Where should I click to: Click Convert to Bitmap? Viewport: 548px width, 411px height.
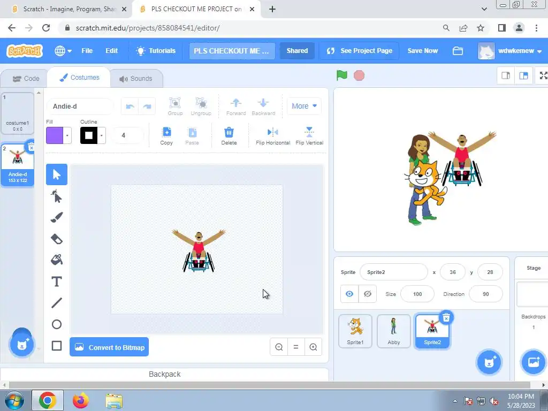coord(109,347)
